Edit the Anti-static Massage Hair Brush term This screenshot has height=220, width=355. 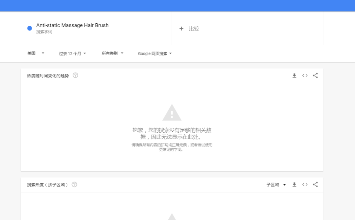[72, 25]
